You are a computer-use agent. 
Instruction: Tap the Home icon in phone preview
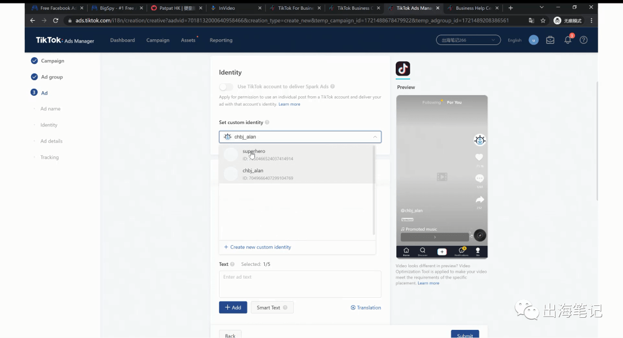(x=406, y=251)
